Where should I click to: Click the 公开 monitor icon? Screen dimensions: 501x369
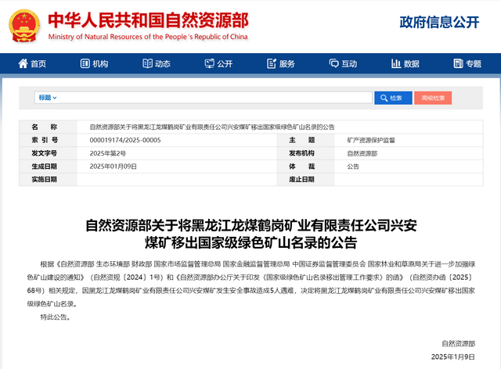(210, 63)
